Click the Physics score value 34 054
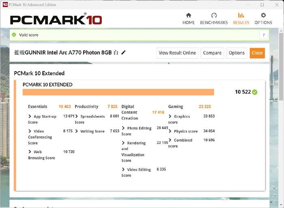This screenshot has height=208, width=284. [209, 131]
